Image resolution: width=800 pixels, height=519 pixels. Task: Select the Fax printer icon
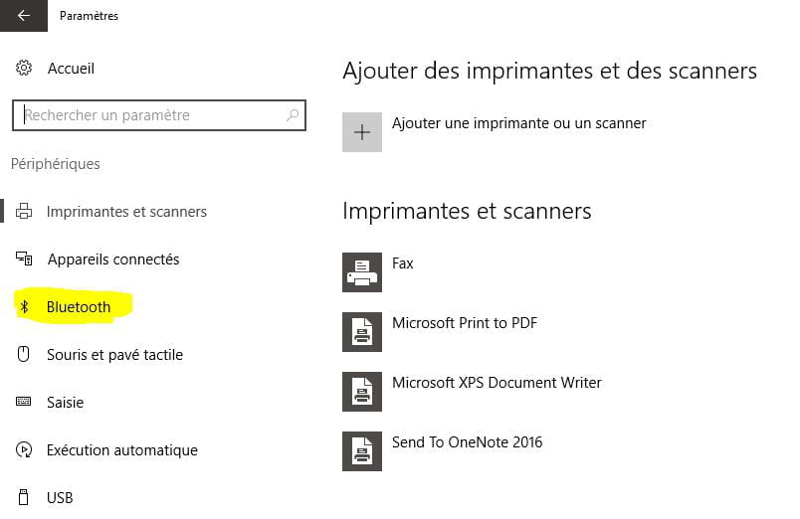tap(362, 272)
